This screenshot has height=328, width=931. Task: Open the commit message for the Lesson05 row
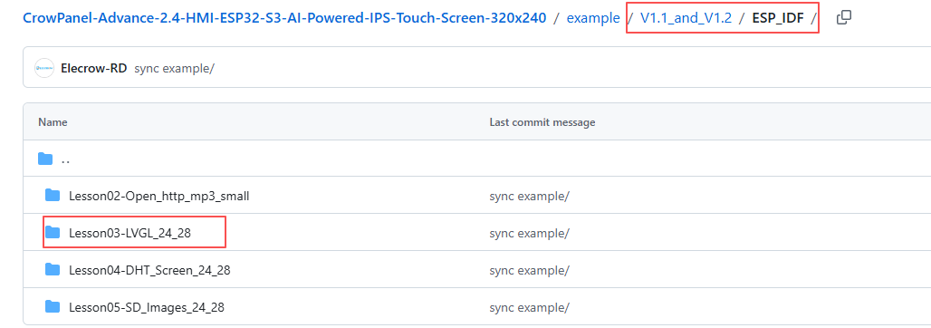[529, 307]
